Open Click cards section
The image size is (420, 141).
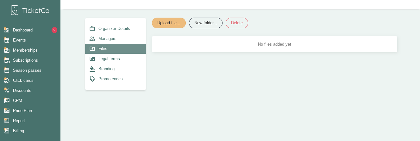coord(30,80)
